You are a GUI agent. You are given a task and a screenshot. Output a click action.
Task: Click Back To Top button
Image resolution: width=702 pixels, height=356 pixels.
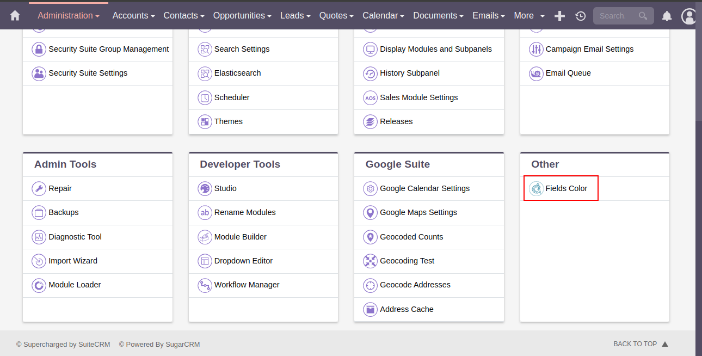pyautogui.click(x=640, y=344)
